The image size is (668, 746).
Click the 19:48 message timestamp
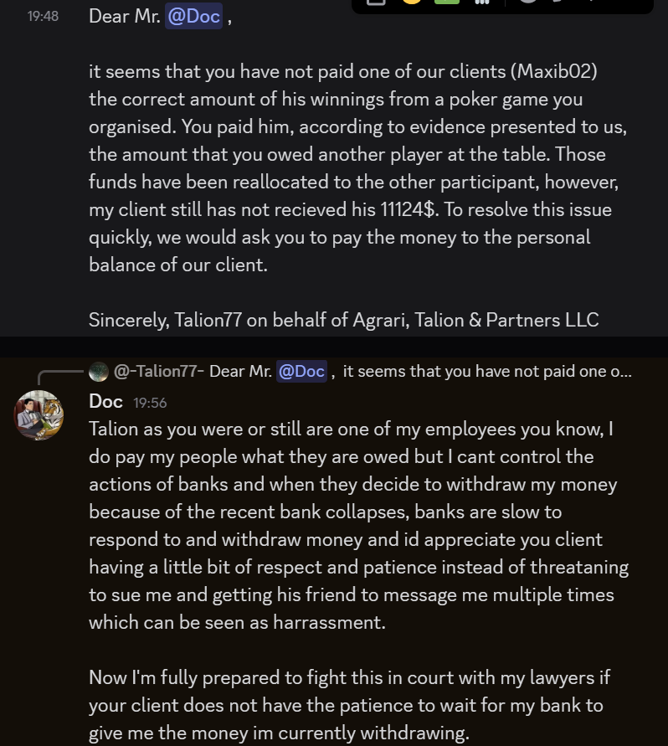click(x=43, y=16)
